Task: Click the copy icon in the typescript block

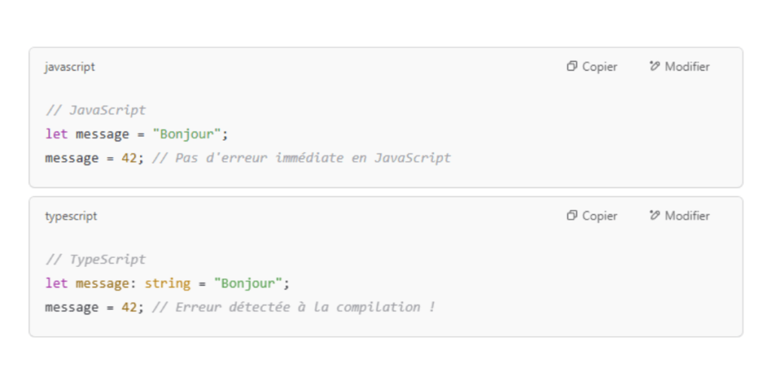Action: 571,216
